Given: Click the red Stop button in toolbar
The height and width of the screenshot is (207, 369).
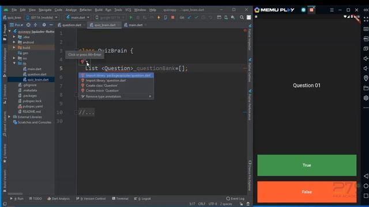Looking at the screenshot, I should click(173, 17).
